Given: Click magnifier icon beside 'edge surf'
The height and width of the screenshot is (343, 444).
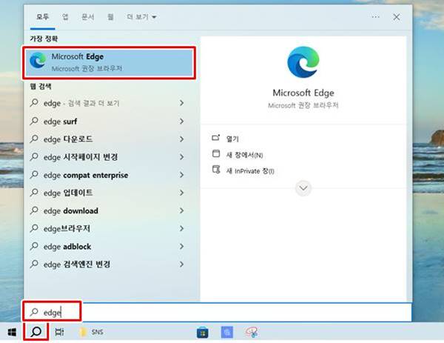Looking at the screenshot, I should (34, 121).
